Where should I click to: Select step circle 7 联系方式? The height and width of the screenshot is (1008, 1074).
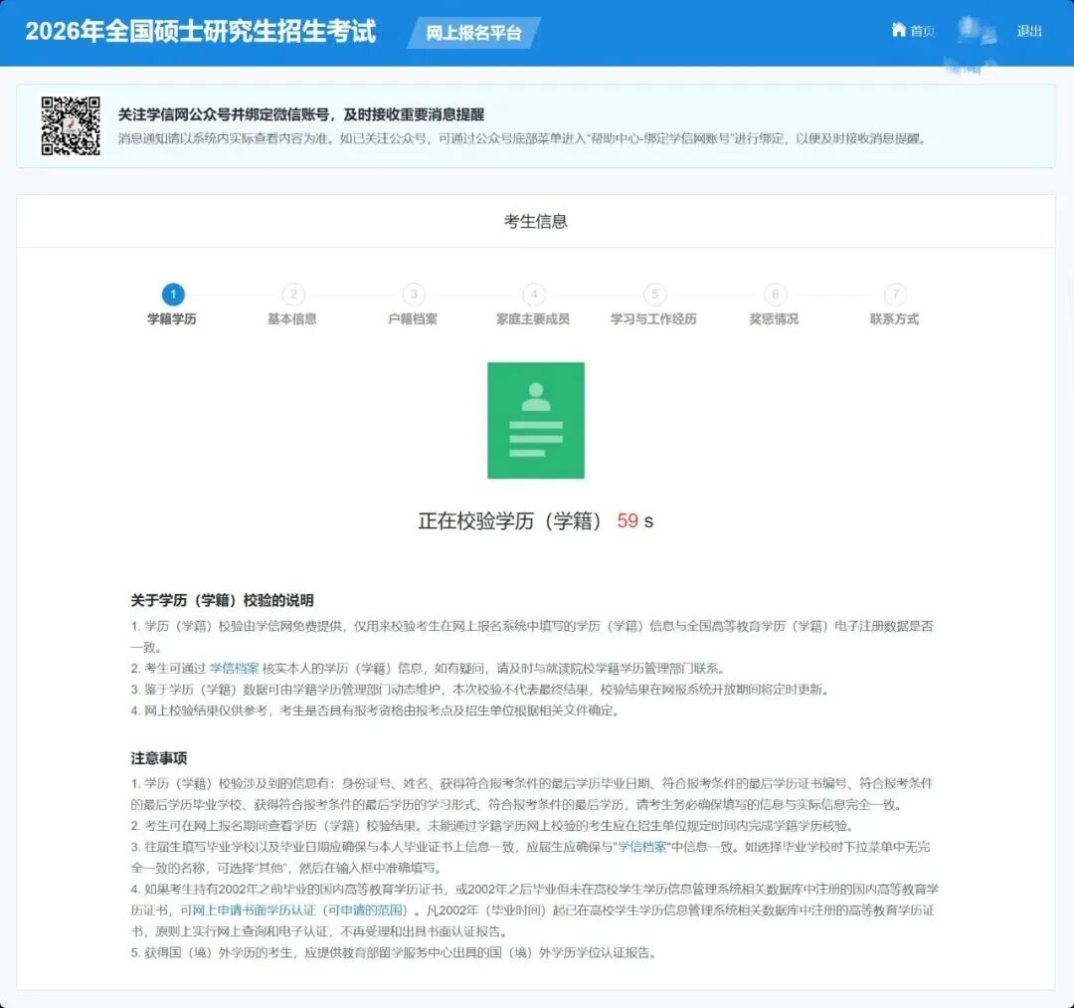[x=895, y=295]
